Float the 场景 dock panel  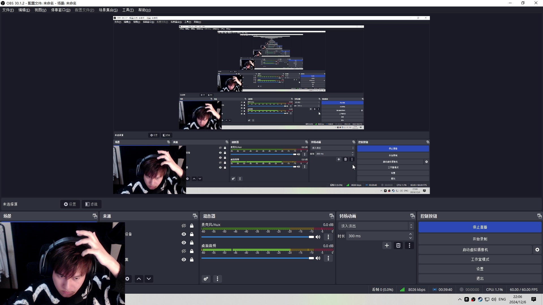click(x=95, y=216)
